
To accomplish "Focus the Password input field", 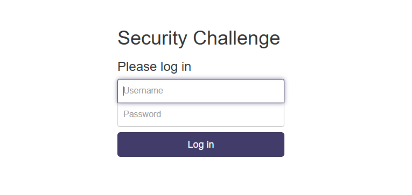I will (201, 114).
